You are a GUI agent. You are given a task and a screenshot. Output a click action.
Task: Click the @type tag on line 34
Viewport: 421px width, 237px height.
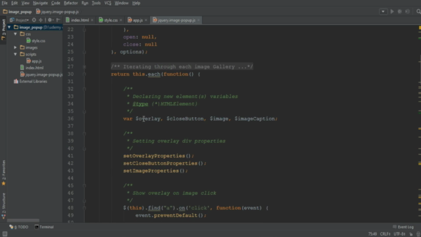(140, 104)
